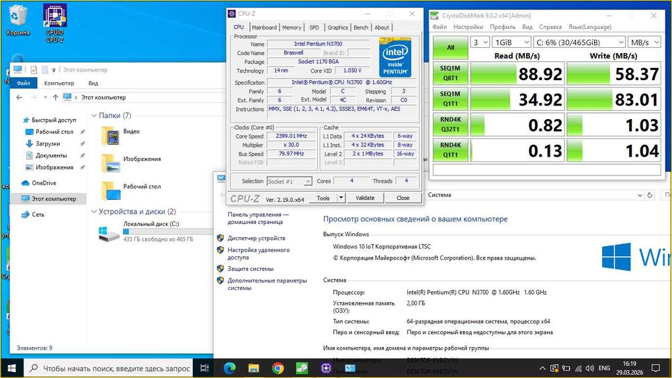672x378 pixels.
Task: Open Справка menu in CrystalDiskMark
Action: (550, 27)
